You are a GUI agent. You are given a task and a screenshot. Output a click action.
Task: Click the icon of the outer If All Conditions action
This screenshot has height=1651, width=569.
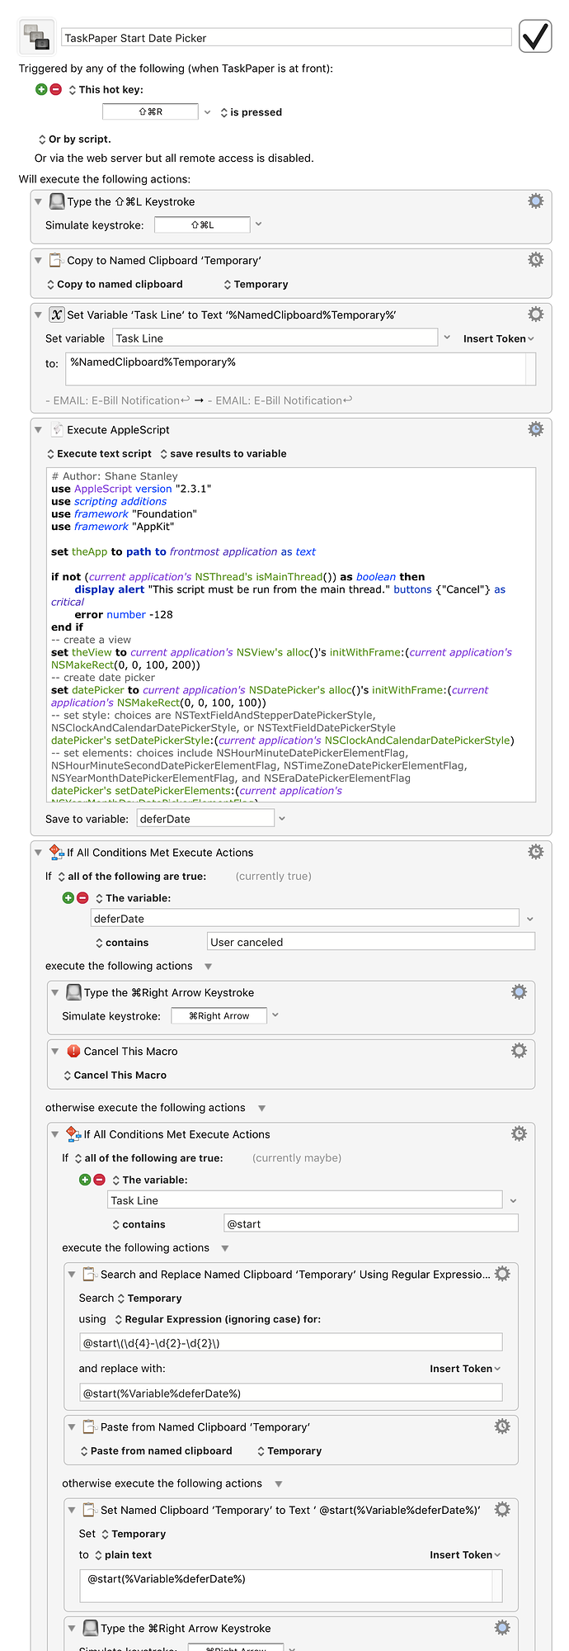click(x=56, y=852)
